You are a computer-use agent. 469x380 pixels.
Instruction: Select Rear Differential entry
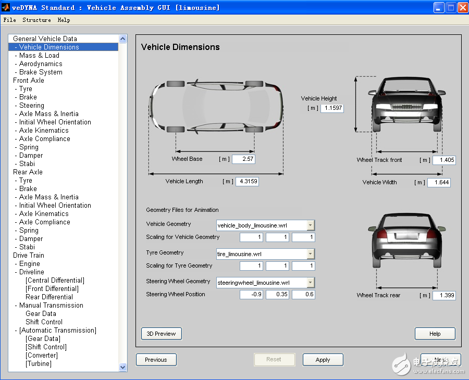coord(49,297)
